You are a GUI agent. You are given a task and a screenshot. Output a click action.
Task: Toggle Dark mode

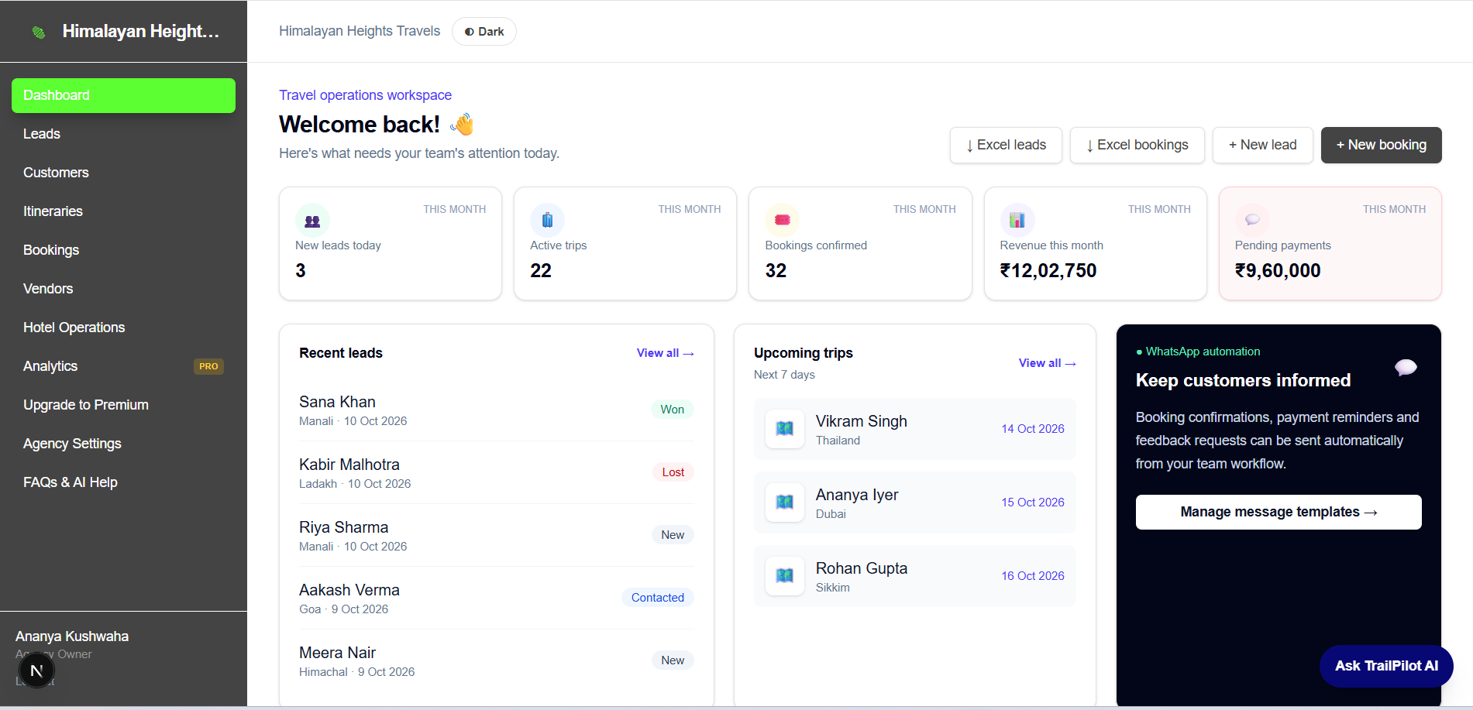coord(484,32)
